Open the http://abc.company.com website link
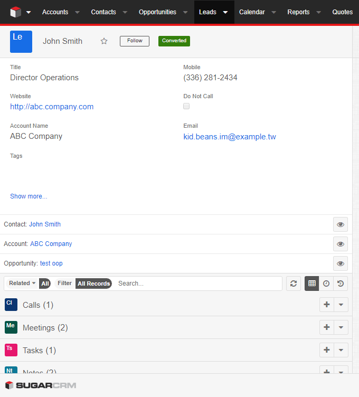This screenshot has width=359, height=397. (52, 107)
